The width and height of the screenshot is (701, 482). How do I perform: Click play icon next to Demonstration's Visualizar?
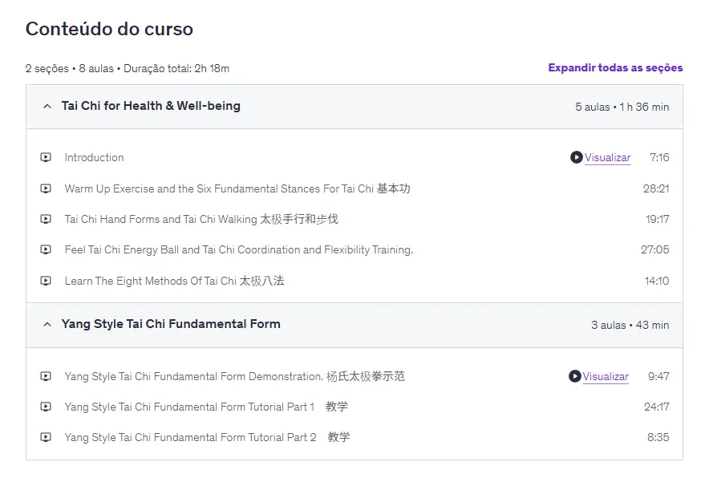[574, 376]
